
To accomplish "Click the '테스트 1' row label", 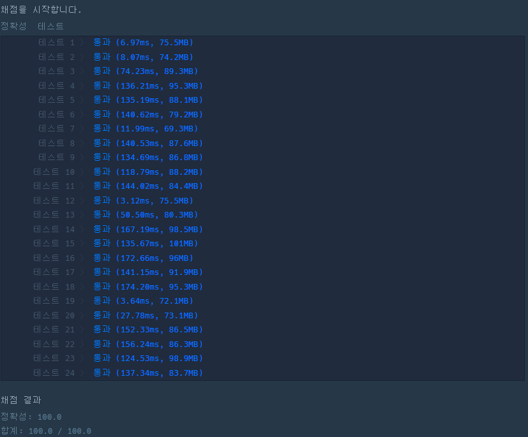I will 56,42.
